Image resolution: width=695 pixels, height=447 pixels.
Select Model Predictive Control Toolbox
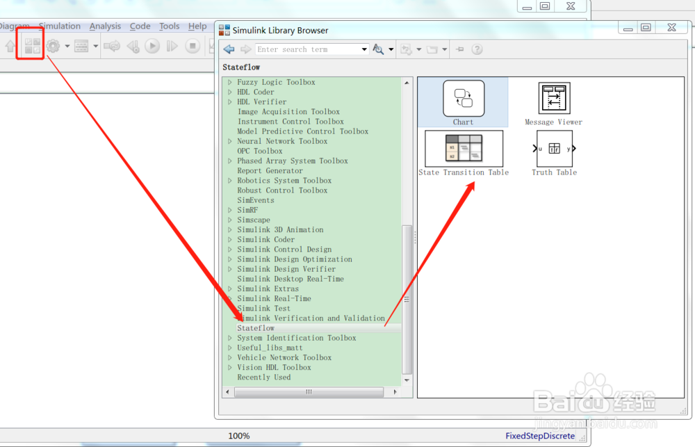[303, 131]
